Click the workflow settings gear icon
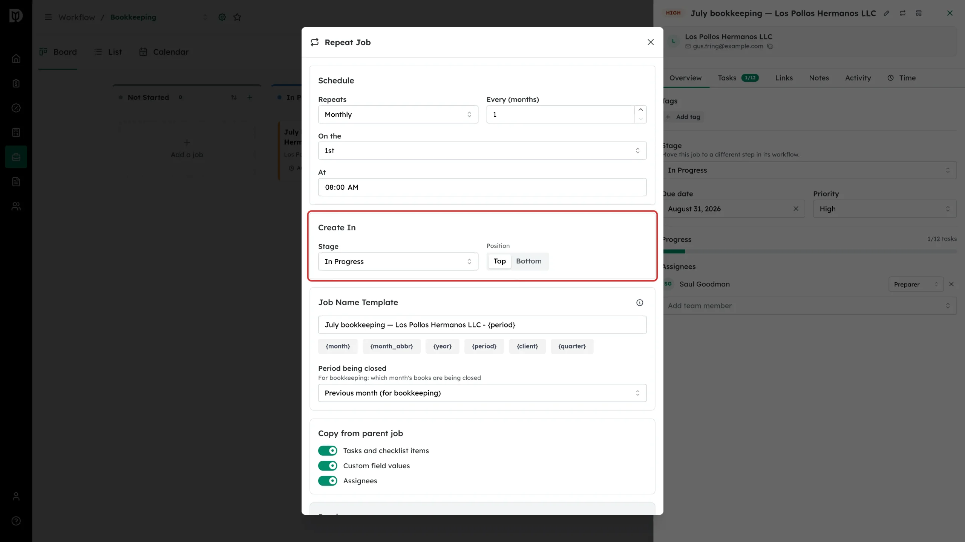The width and height of the screenshot is (965, 542). coord(222,17)
